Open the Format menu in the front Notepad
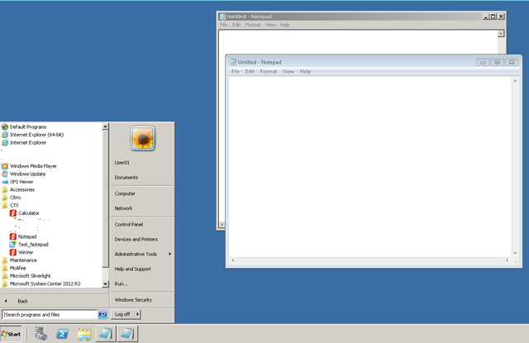529x343 pixels. tap(268, 72)
